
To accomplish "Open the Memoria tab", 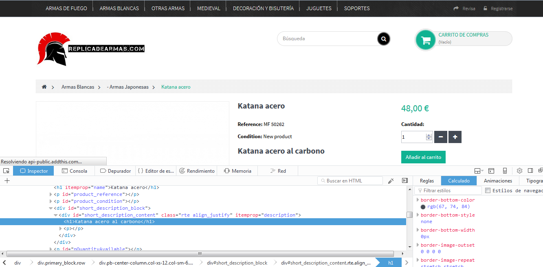I will [x=237, y=171].
